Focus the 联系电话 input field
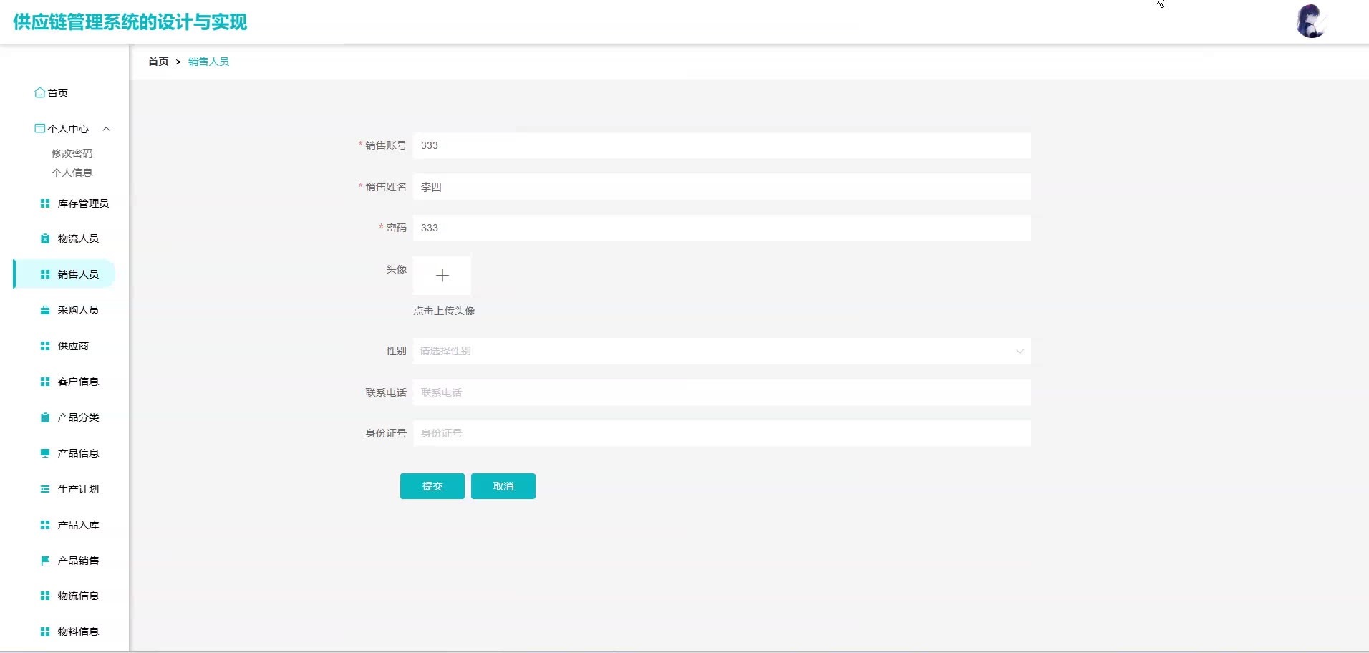The image size is (1369, 653). [722, 392]
